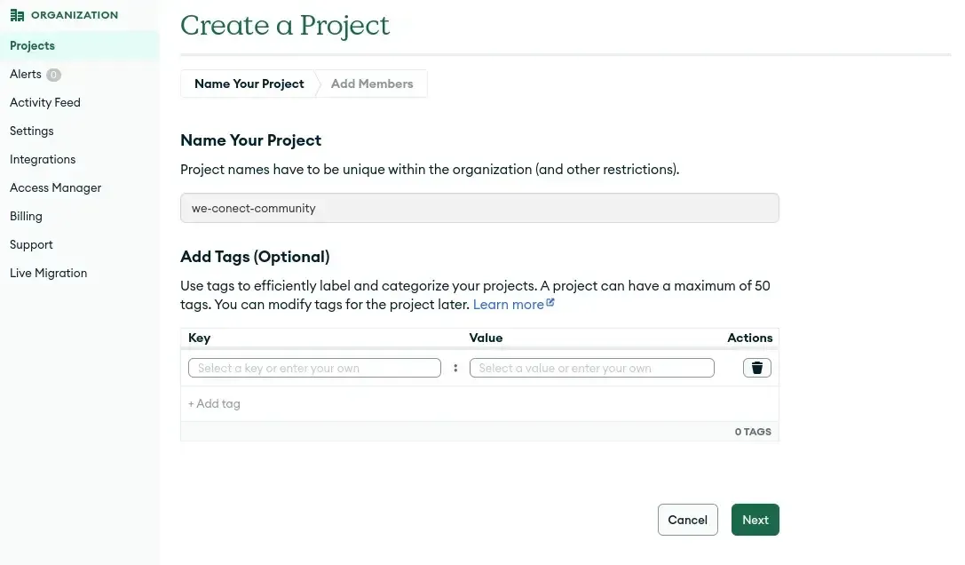Screen dimensions: 965x565
Task: Open the tag Key combo box
Action: coord(314,368)
